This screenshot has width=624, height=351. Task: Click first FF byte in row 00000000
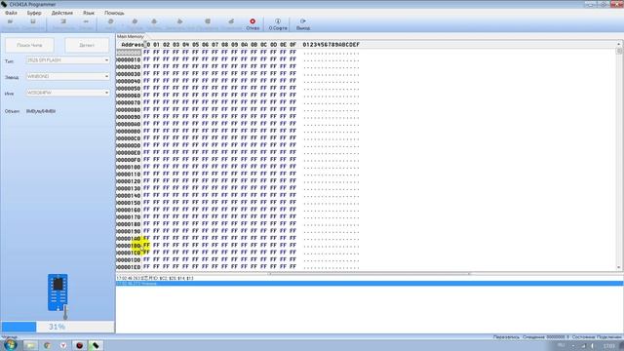[146, 52]
